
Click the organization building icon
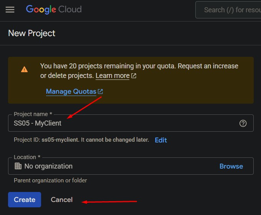(18, 166)
